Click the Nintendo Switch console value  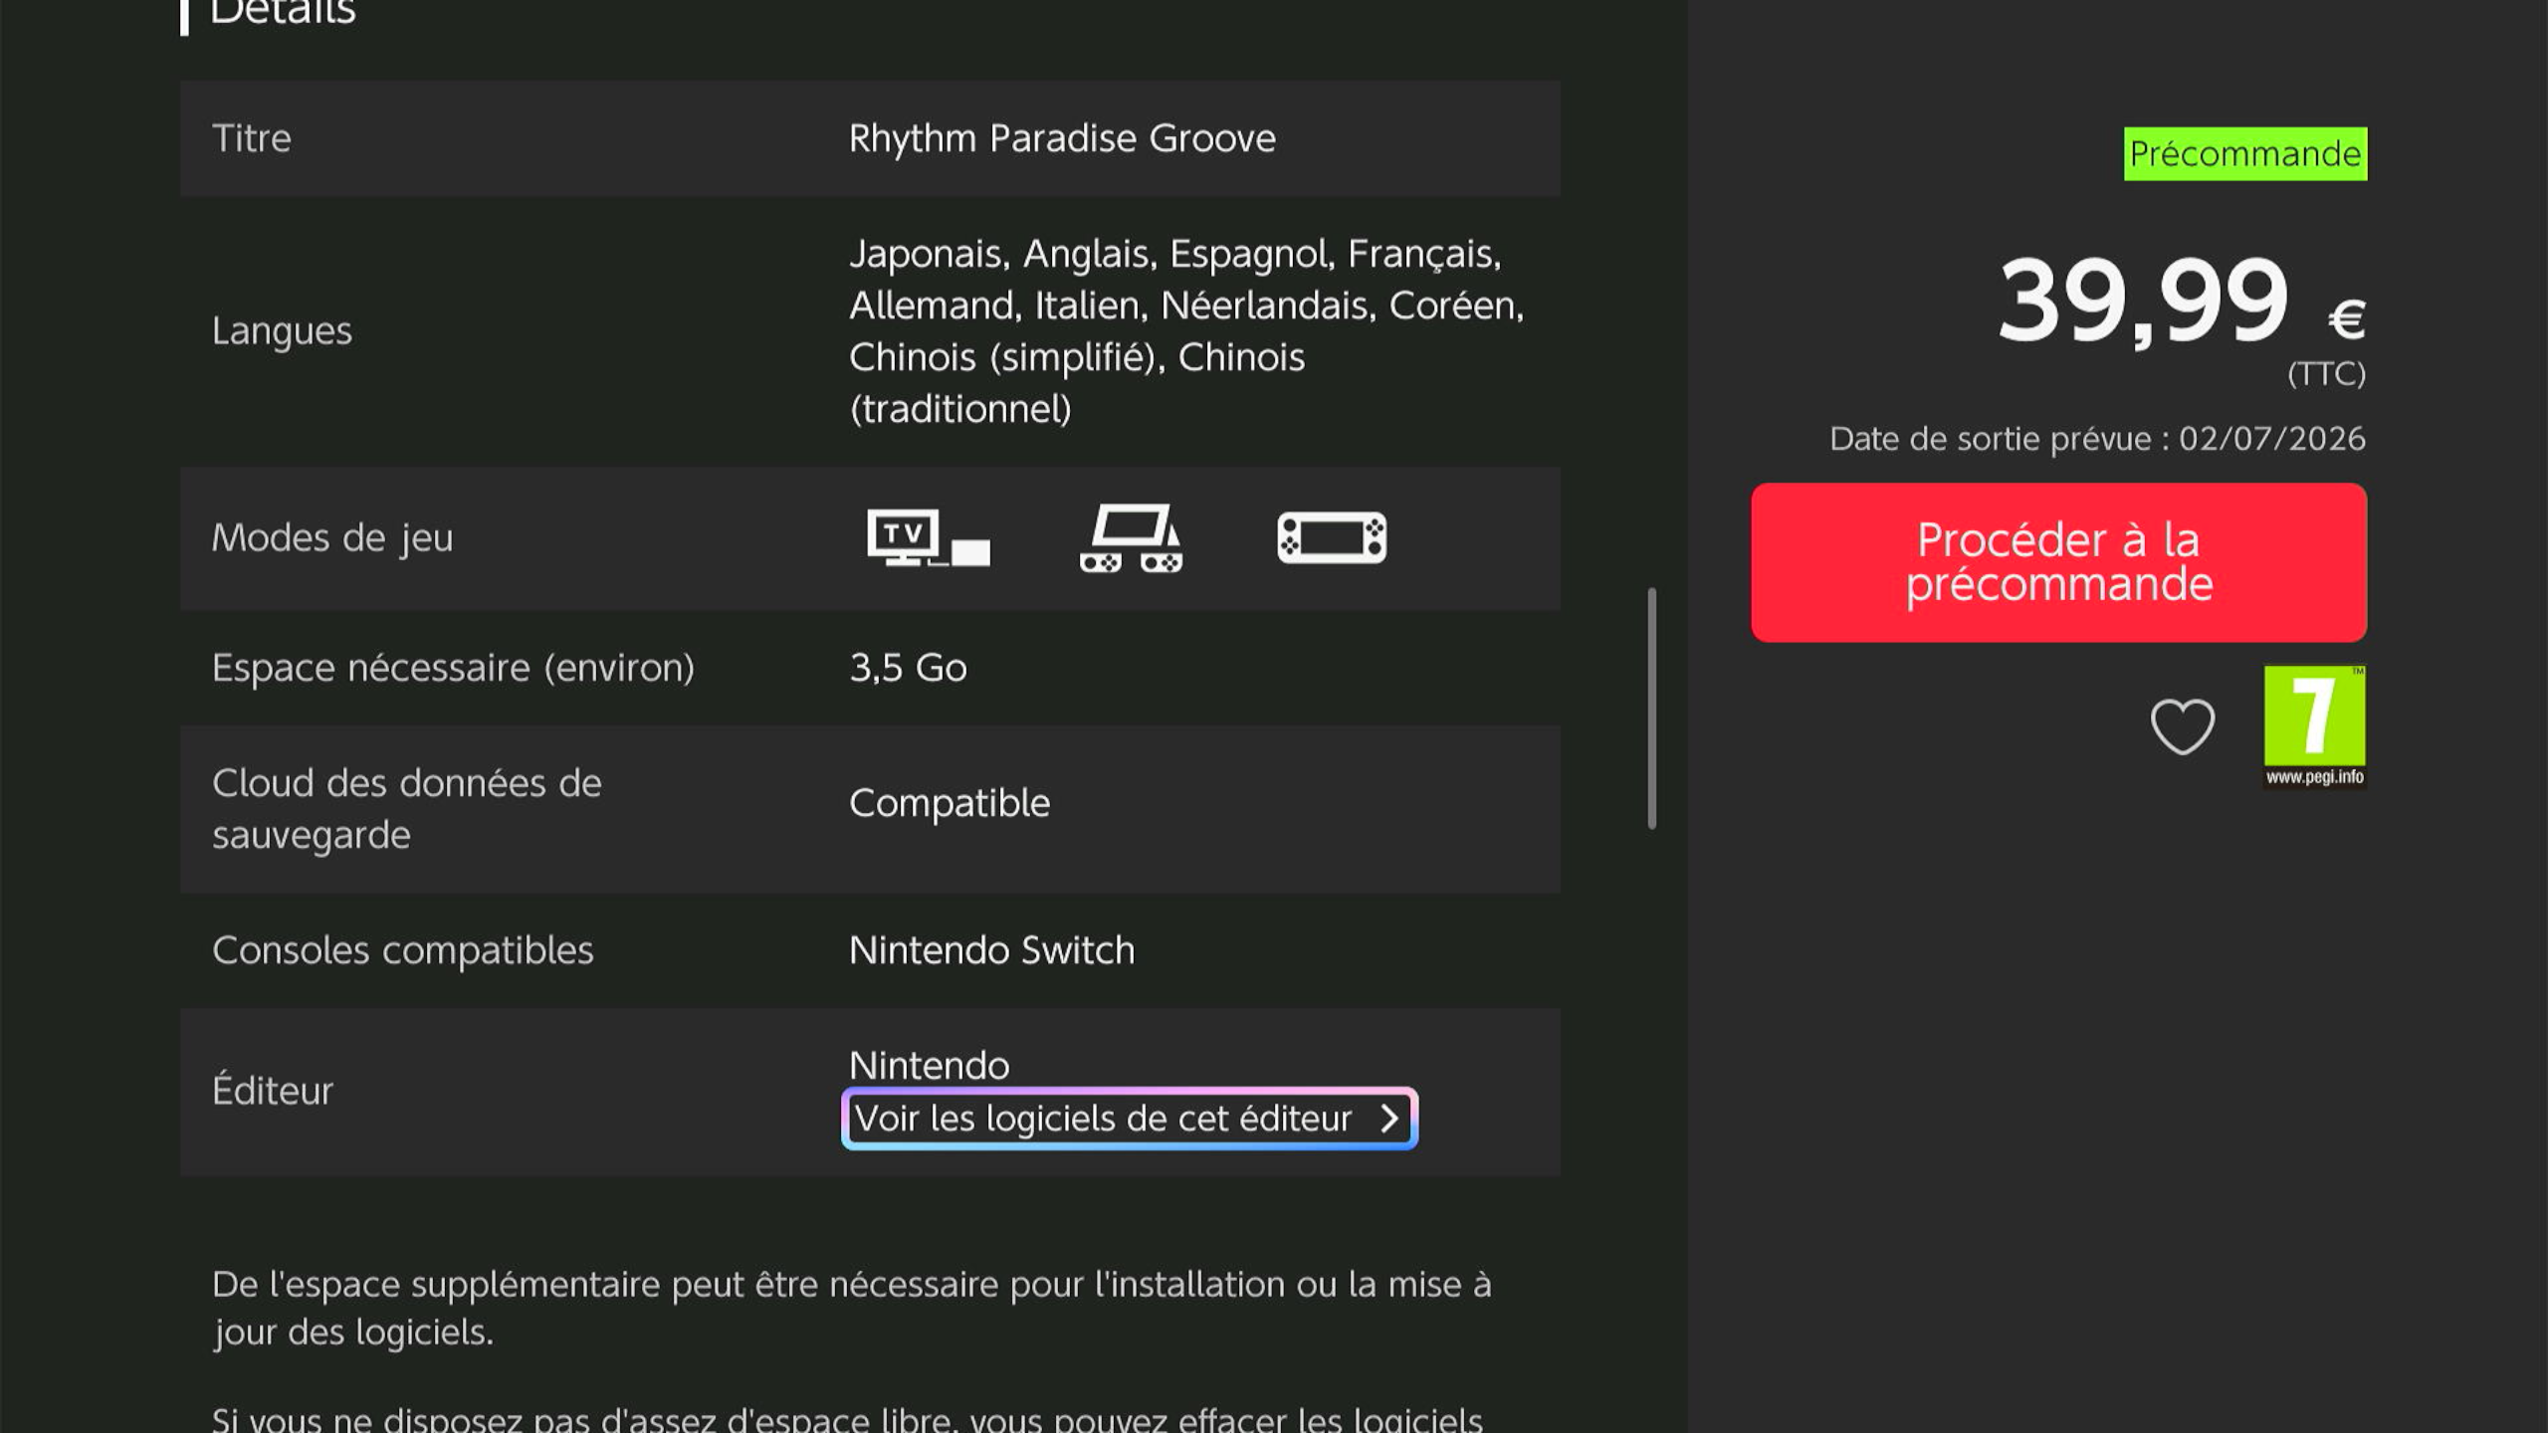tap(991, 950)
